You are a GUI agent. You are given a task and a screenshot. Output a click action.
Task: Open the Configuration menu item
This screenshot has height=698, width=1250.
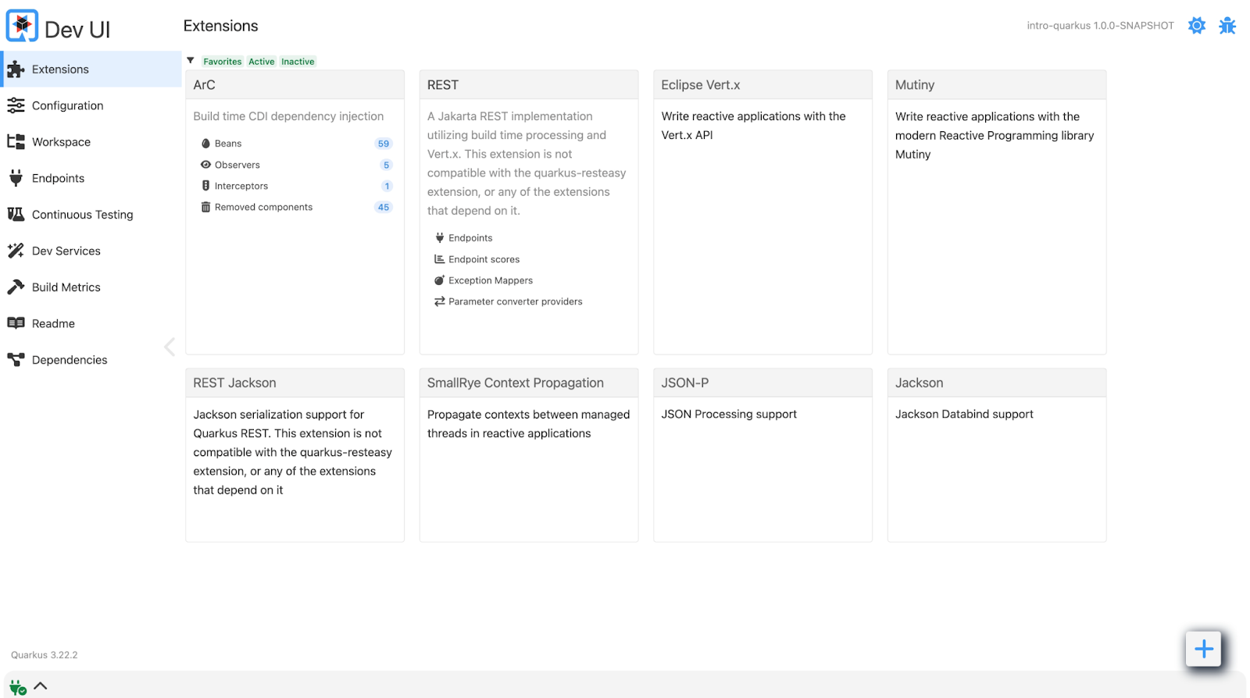coord(91,105)
